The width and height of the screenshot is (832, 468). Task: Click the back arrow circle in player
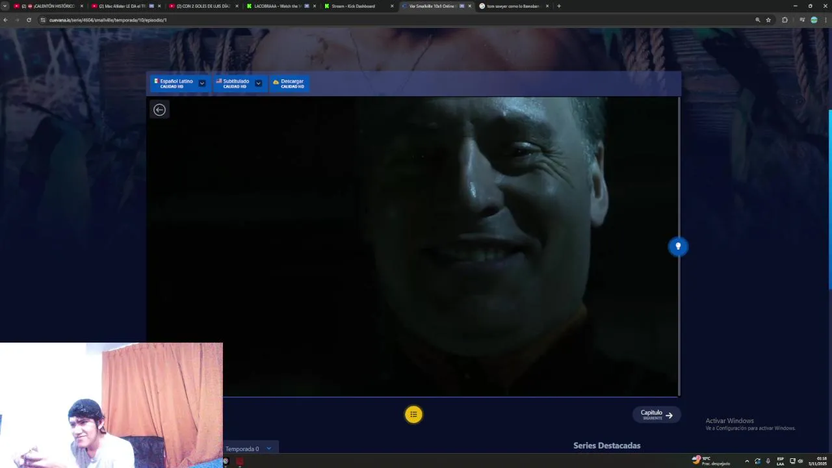[159, 109]
